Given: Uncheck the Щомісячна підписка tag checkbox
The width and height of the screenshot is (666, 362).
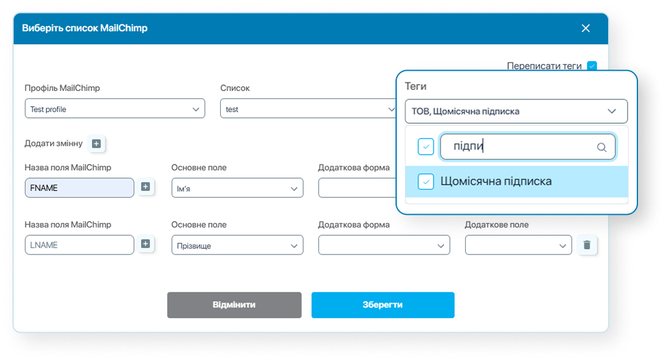Looking at the screenshot, I should (425, 181).
